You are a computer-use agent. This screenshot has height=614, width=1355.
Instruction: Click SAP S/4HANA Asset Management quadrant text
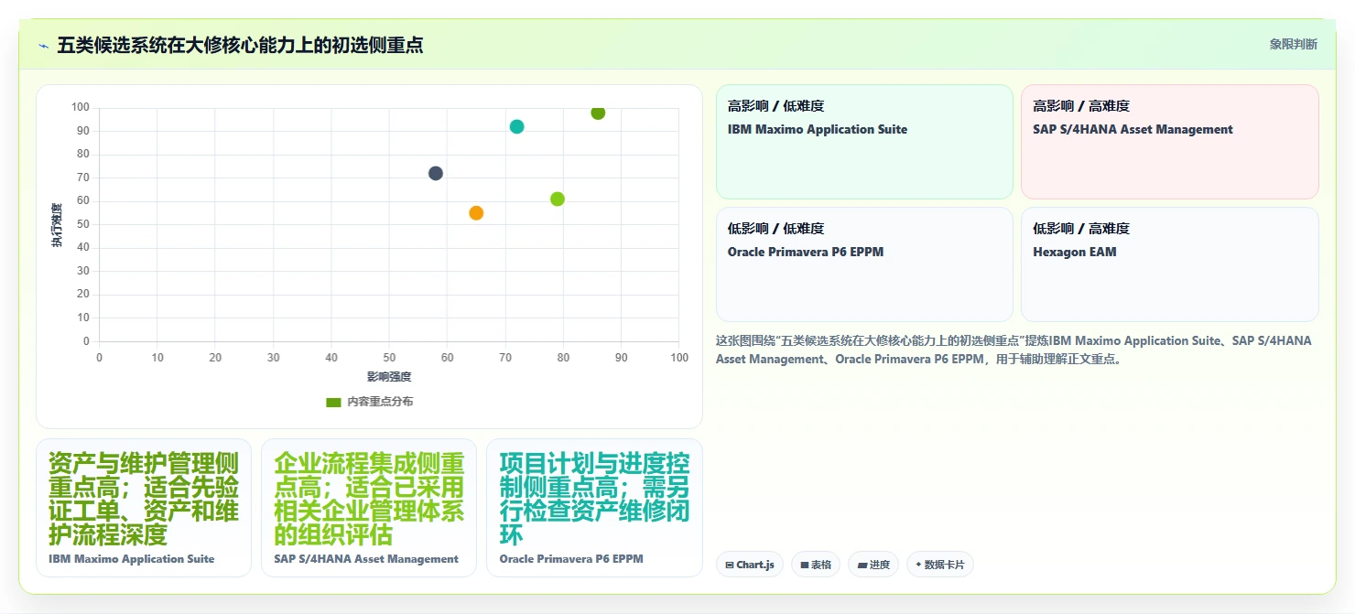[x=1133, y=129]
